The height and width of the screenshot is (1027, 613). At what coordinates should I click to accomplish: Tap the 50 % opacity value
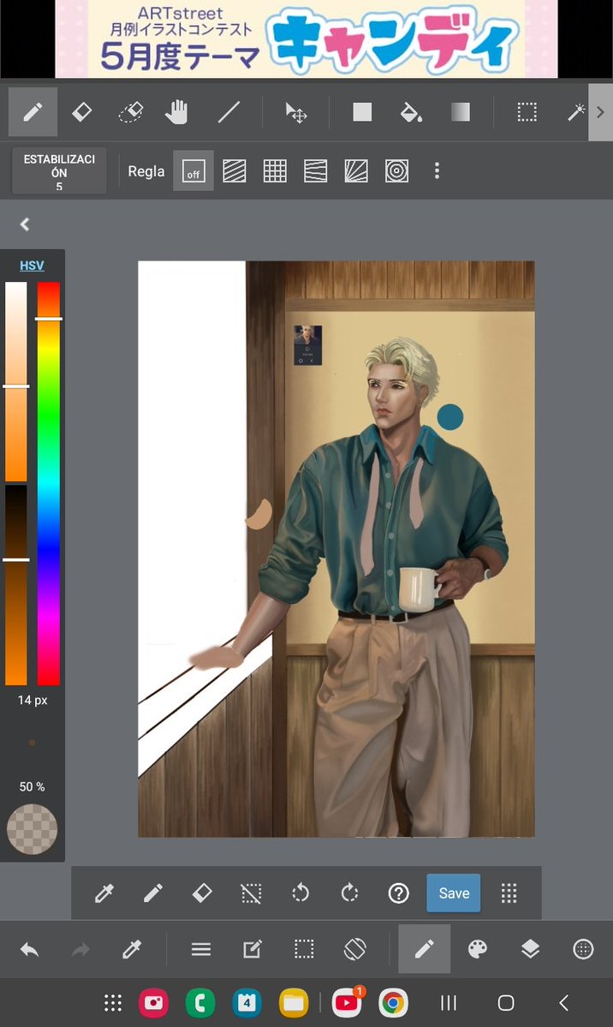click(x=32, y=786)
